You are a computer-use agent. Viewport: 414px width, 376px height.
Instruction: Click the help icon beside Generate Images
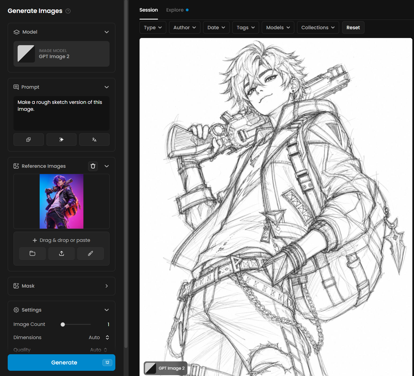[x=68, y=11]
